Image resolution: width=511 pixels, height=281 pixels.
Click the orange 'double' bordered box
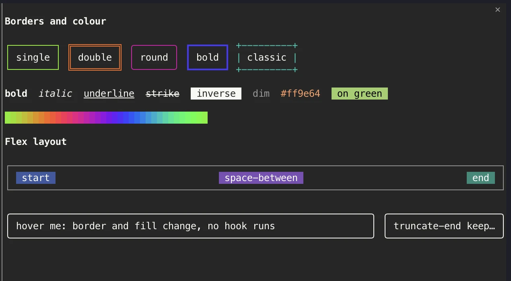pyautogui.click(x=95, y=57)
